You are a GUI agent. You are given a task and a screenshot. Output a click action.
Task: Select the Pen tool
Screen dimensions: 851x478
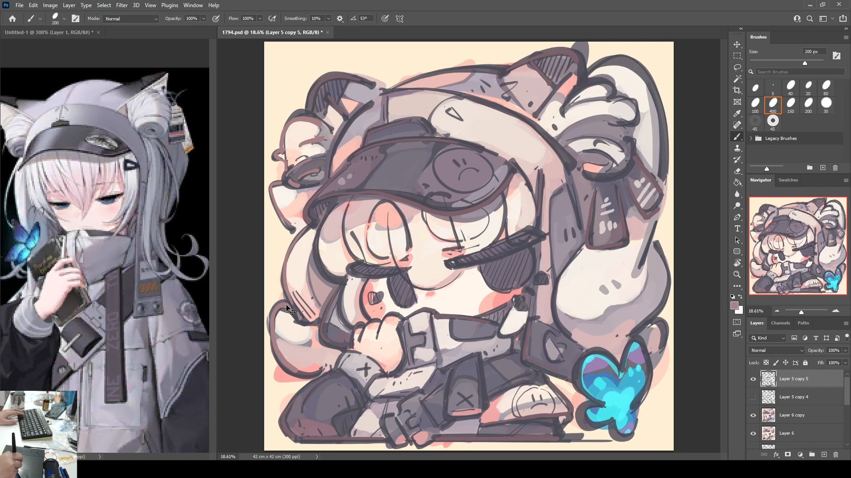(737, 217)
